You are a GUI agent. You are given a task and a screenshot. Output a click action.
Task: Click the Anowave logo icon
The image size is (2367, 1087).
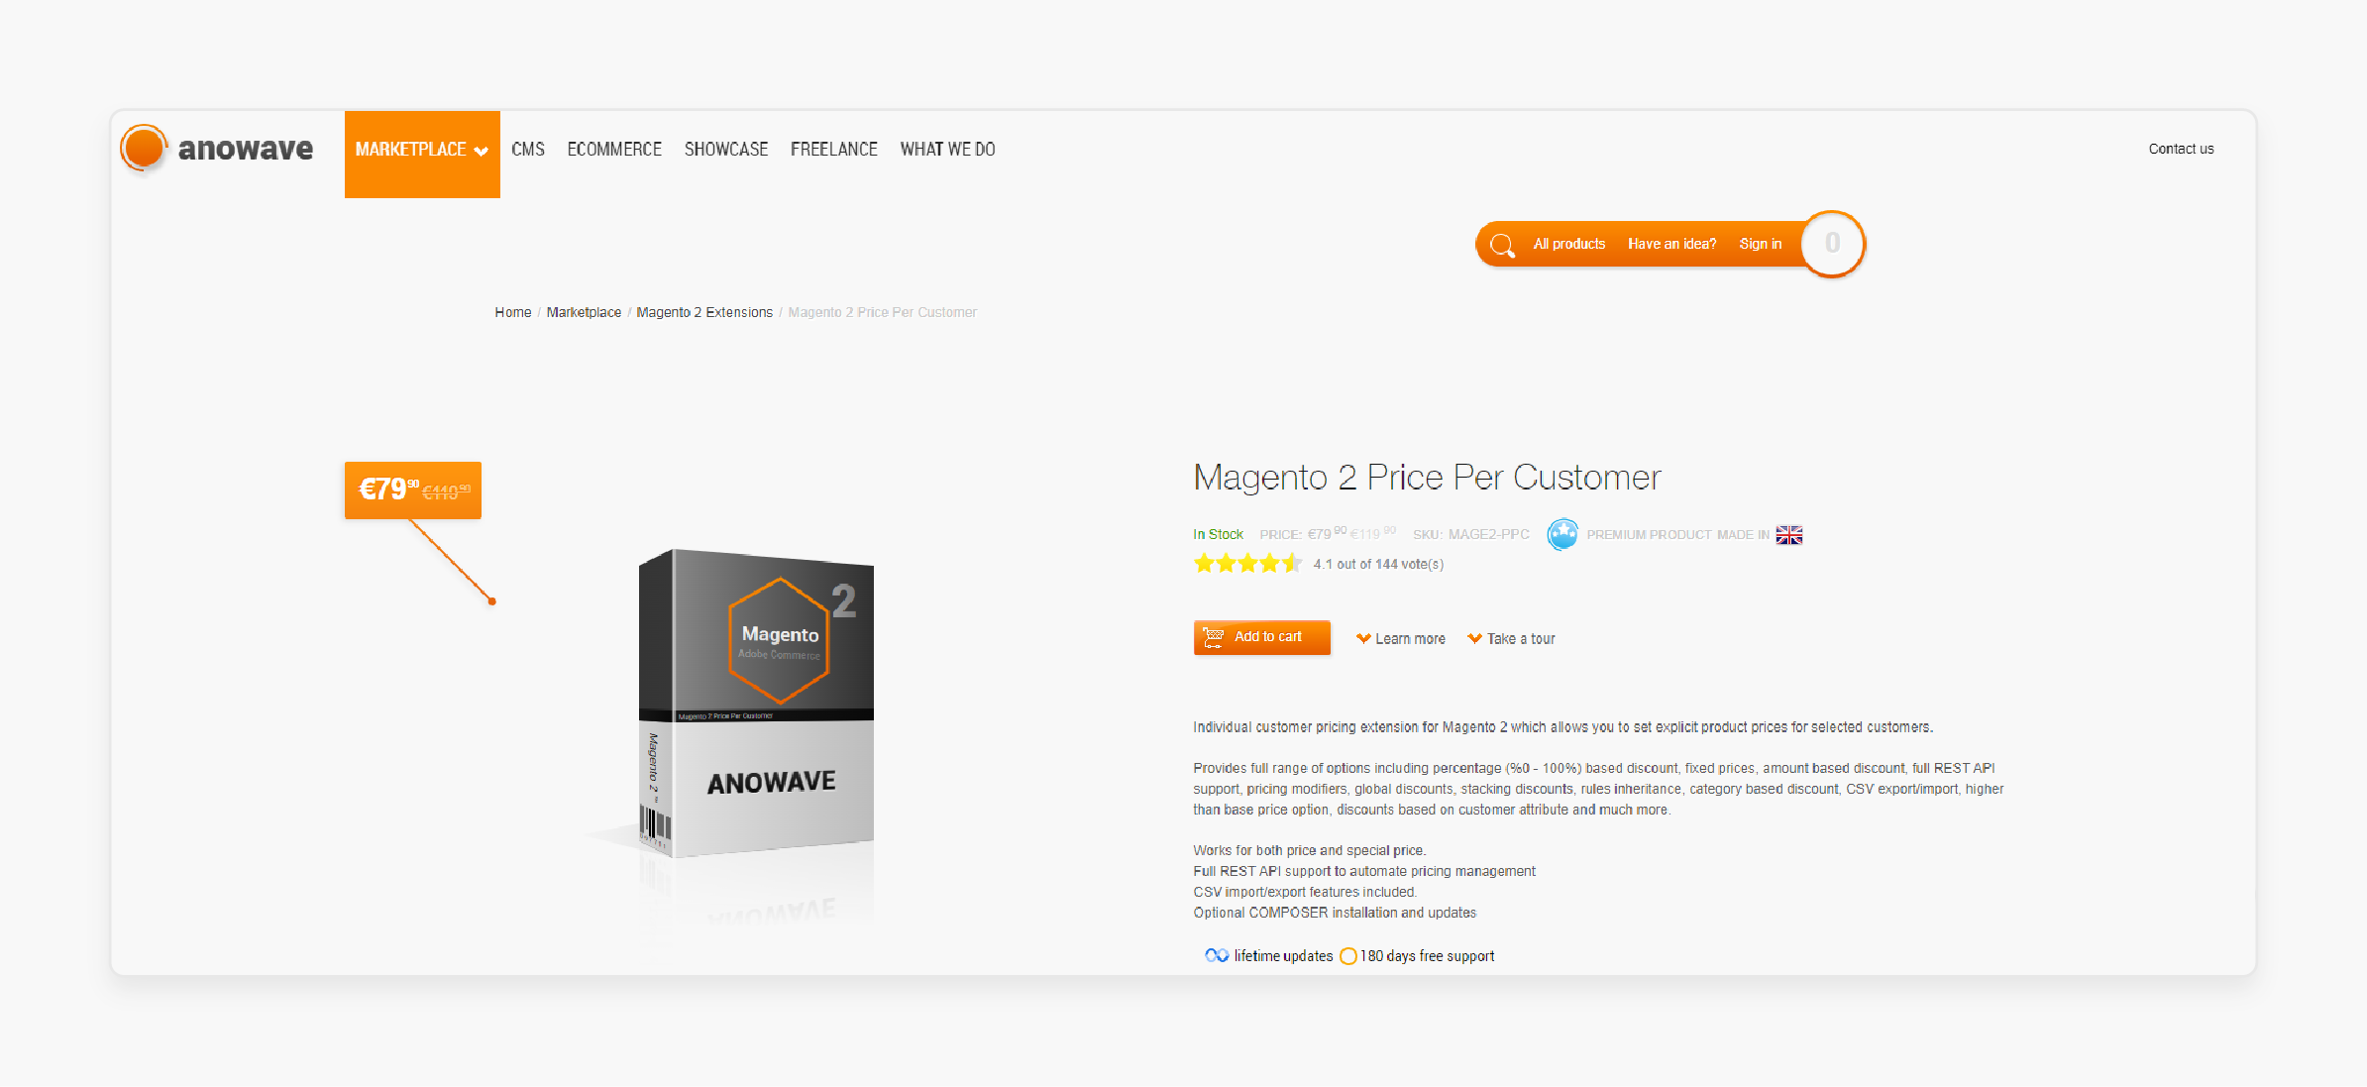(x=145, y=147)
